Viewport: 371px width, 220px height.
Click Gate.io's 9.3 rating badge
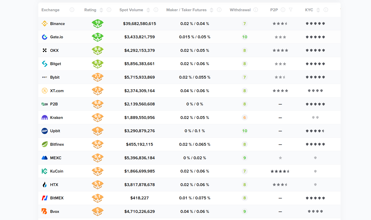tap(97, 37)
